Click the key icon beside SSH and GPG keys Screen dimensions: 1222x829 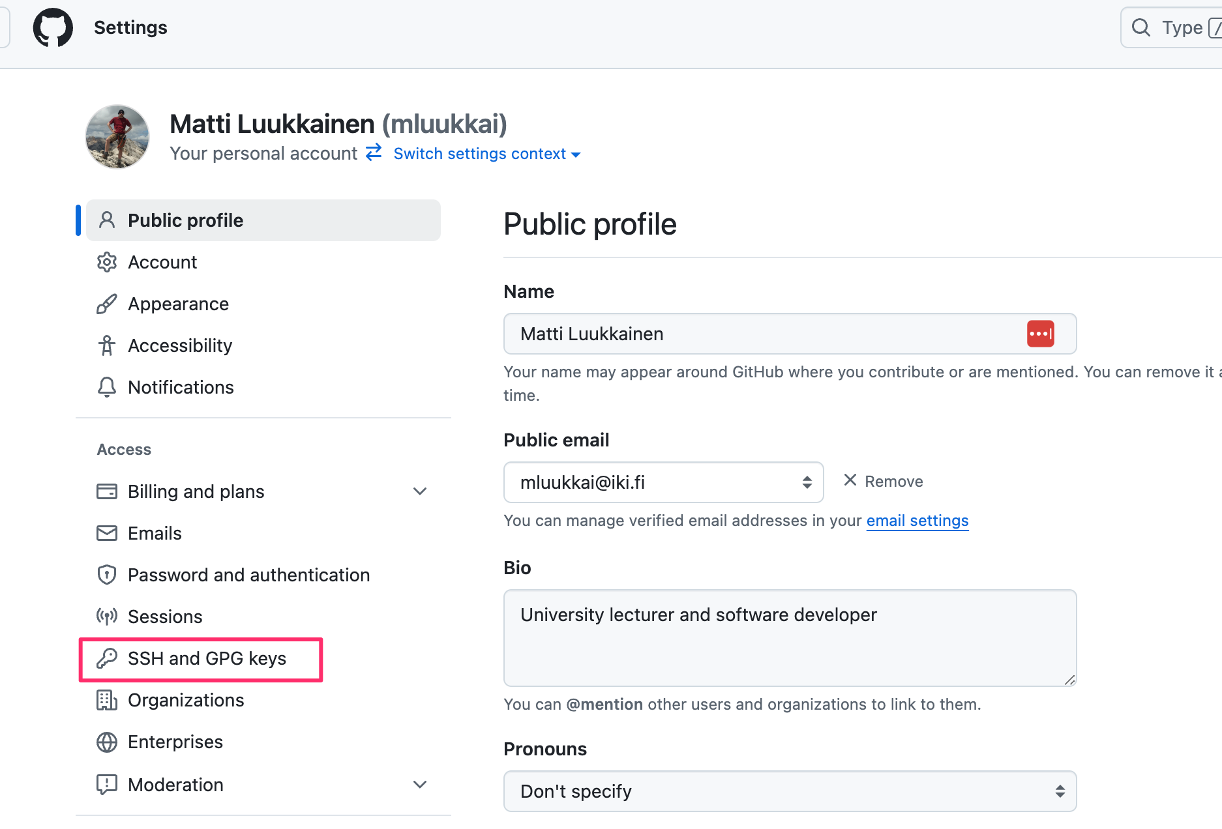pos(107,658)
